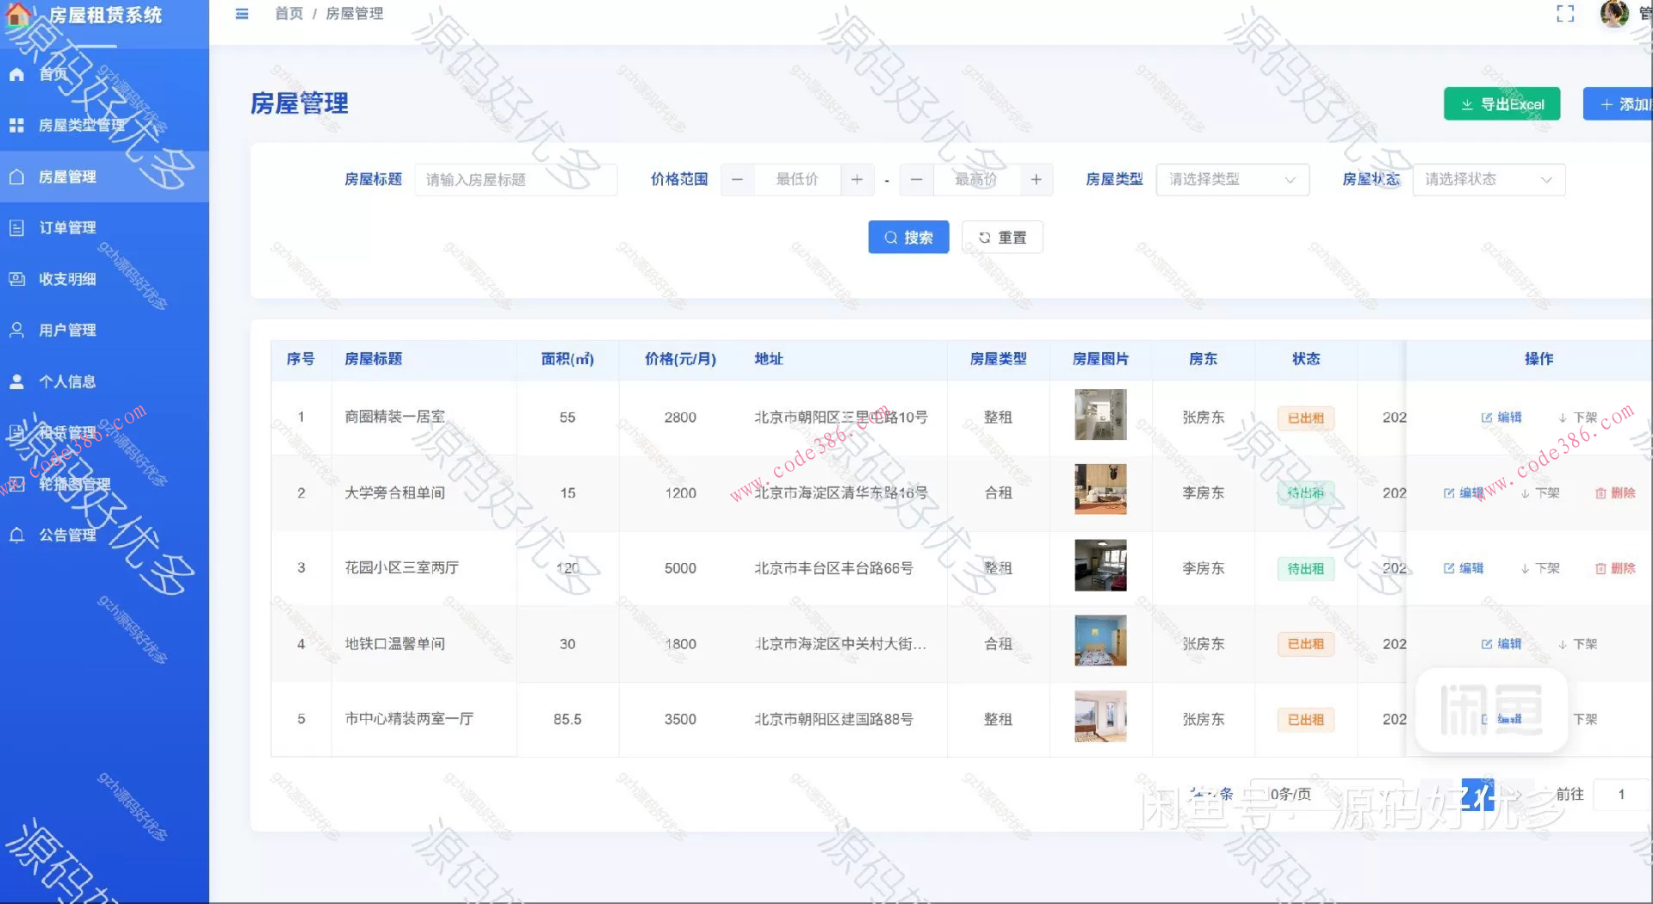Click the 已出租 status tag for 商圈精装一居室

[1304, 418]
